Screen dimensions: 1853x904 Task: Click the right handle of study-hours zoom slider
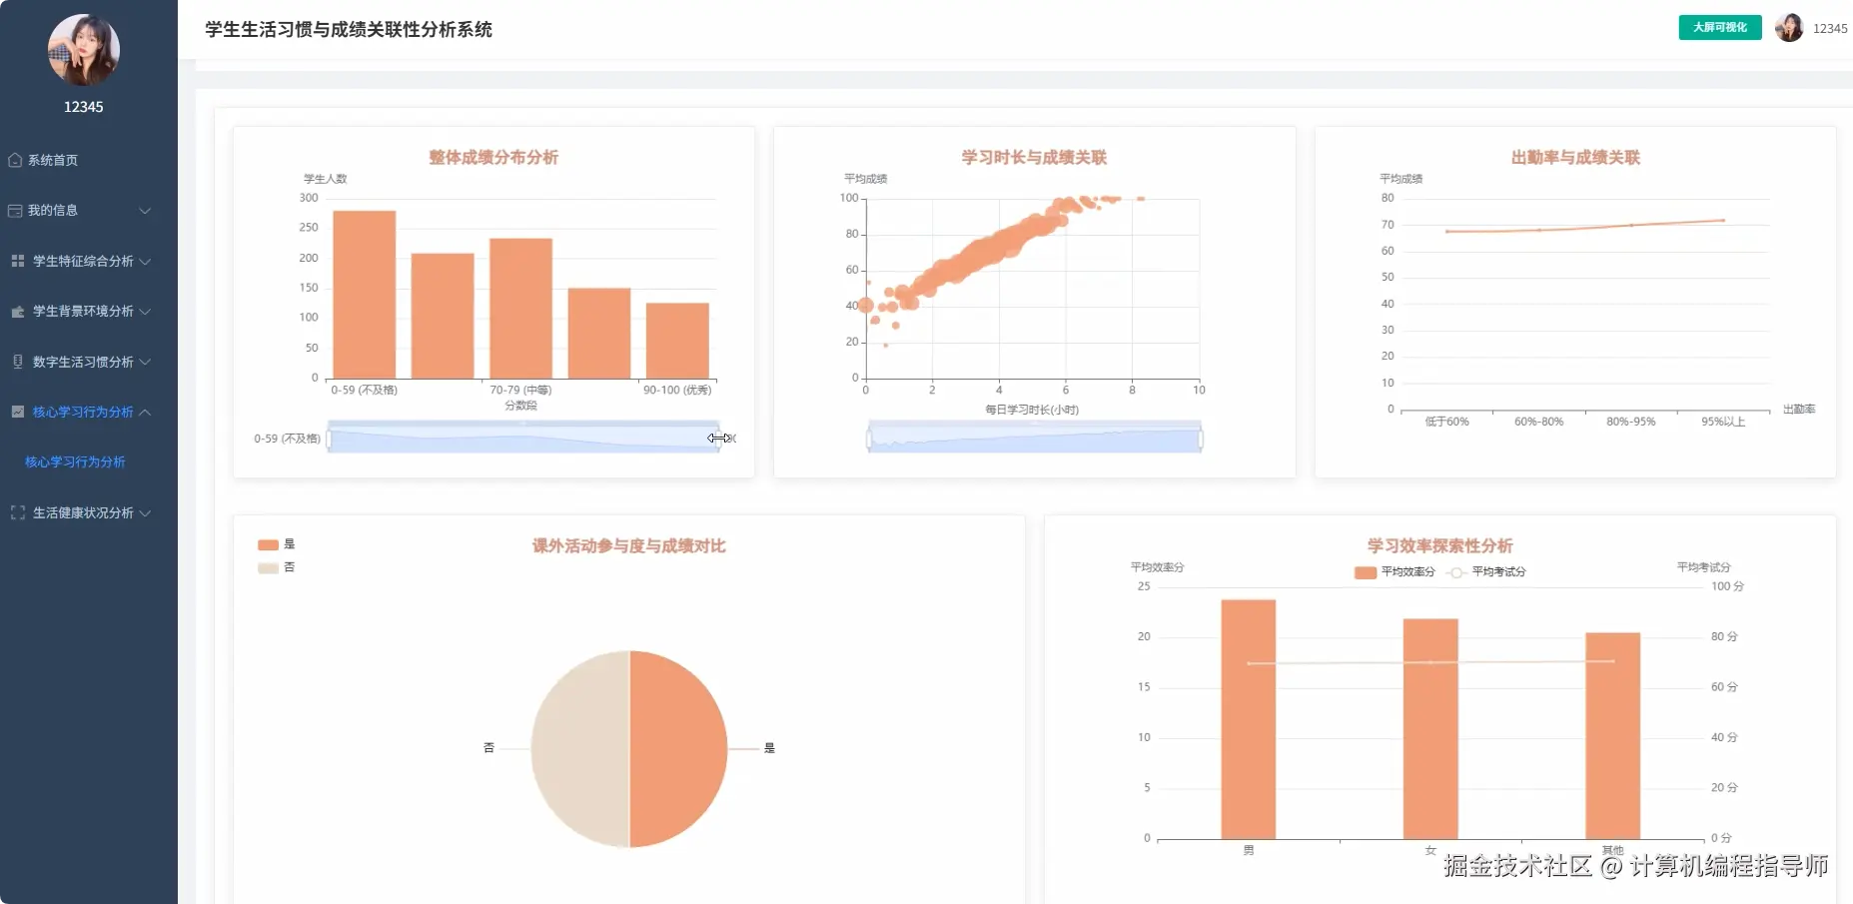pyautogui.click(x=1201, y=439)
